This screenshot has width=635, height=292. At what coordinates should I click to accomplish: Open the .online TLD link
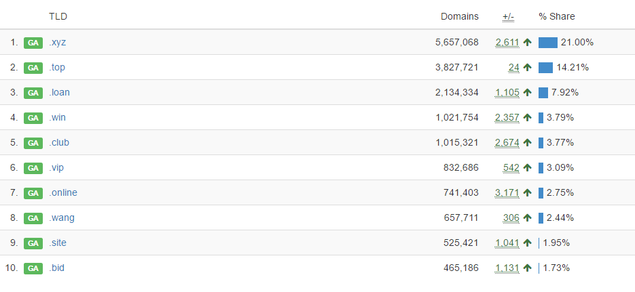coord(63,193)
